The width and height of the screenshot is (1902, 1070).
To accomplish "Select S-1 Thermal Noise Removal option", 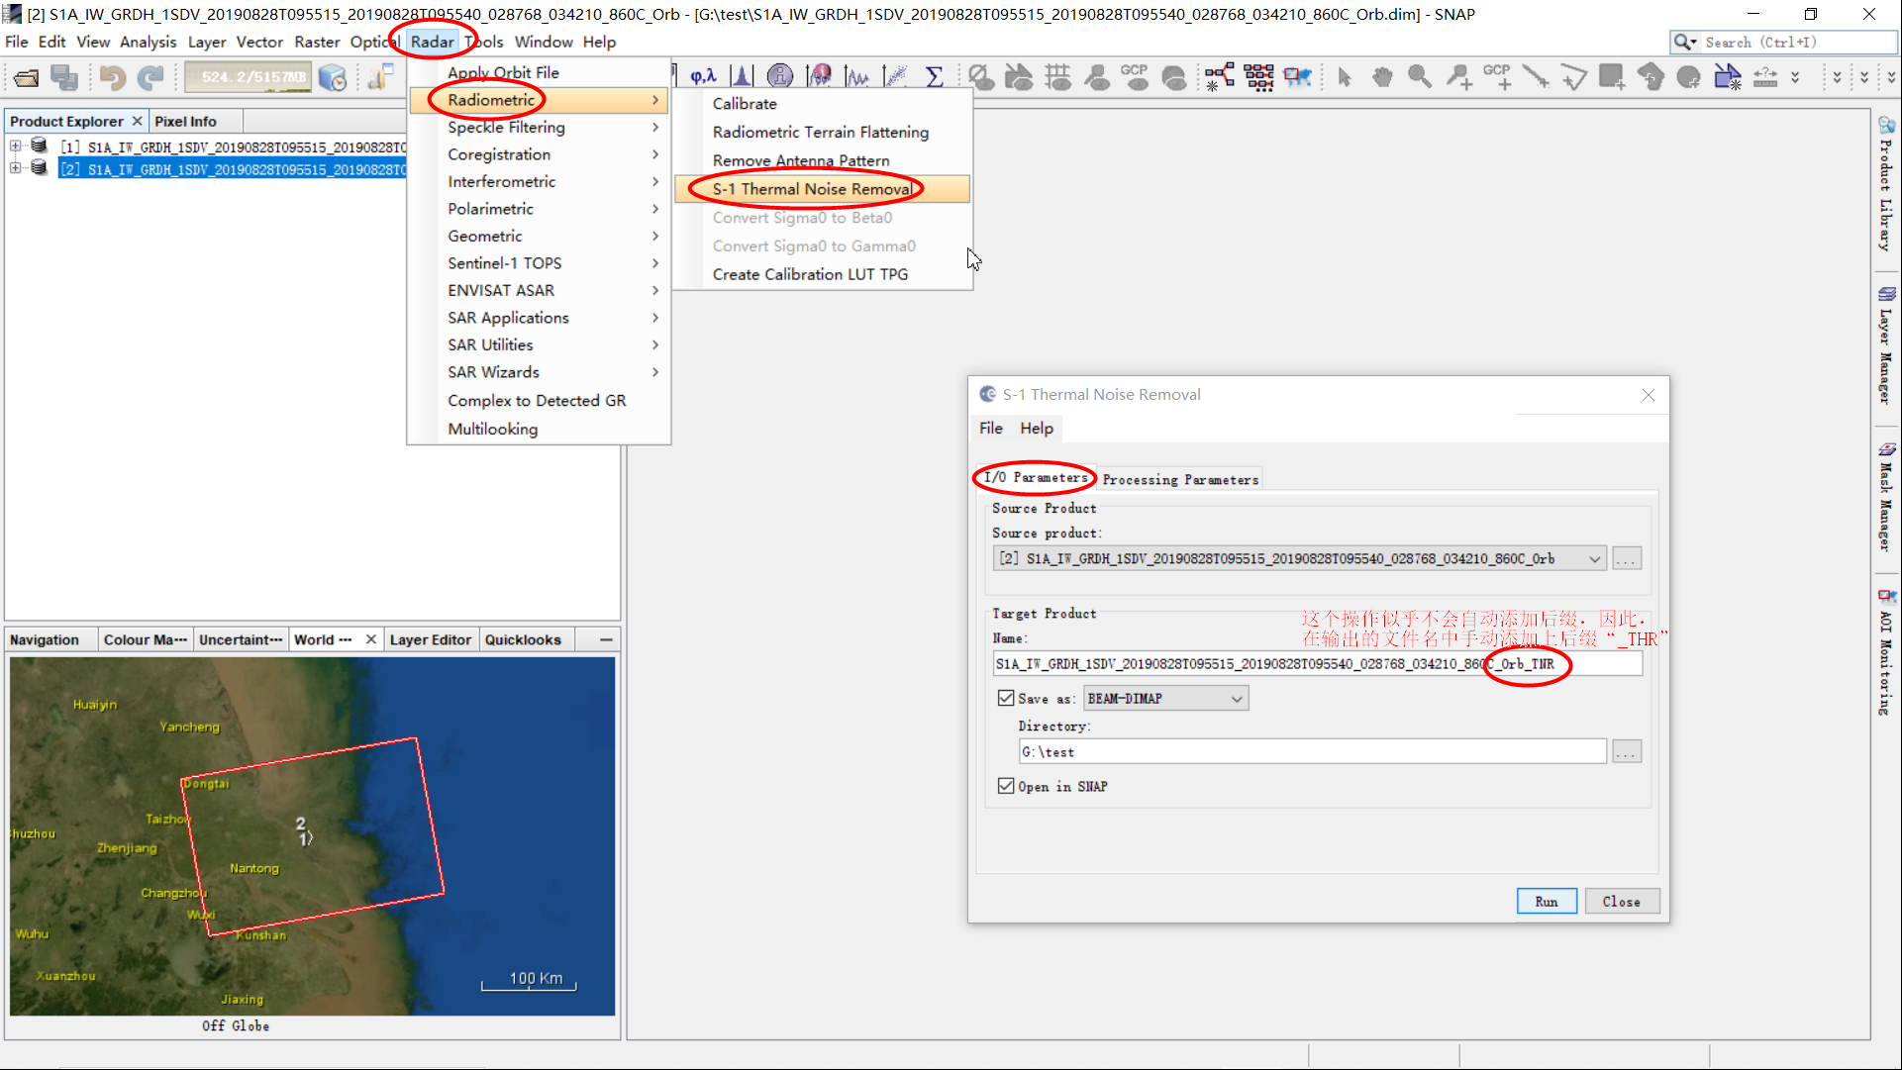I will [x=813, y=188].
